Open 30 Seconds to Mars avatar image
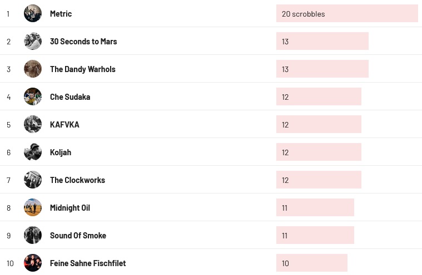This screenshot has height=275, width=422. tap(33, 41)
